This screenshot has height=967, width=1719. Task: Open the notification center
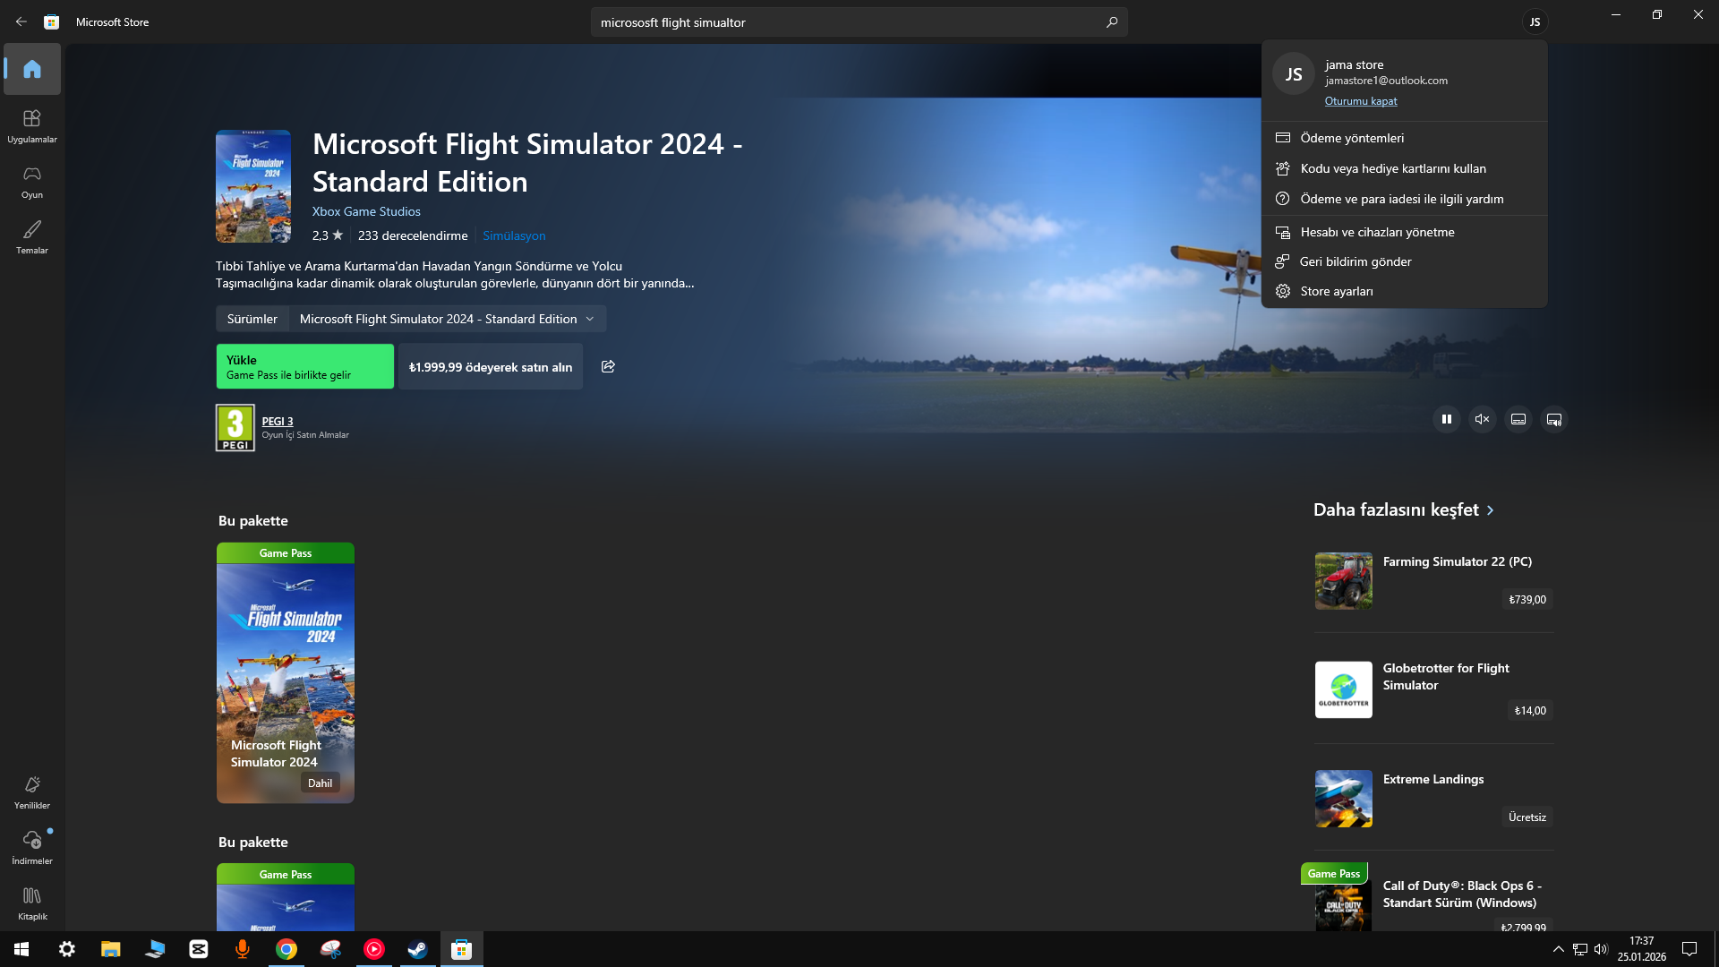[x=1689, y=949]
